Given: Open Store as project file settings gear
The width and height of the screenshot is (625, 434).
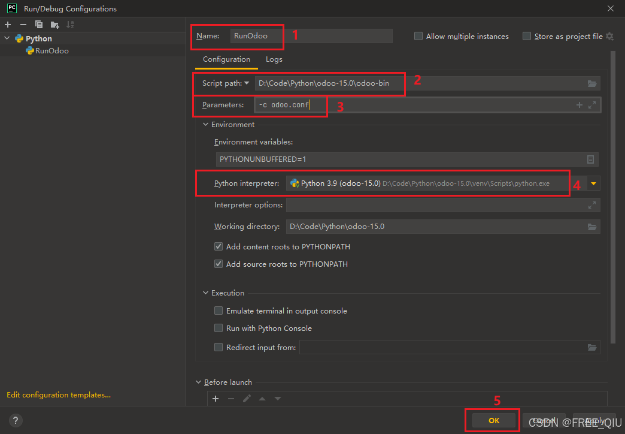Looking at the screenshot, I should click(x=609, y=37).
